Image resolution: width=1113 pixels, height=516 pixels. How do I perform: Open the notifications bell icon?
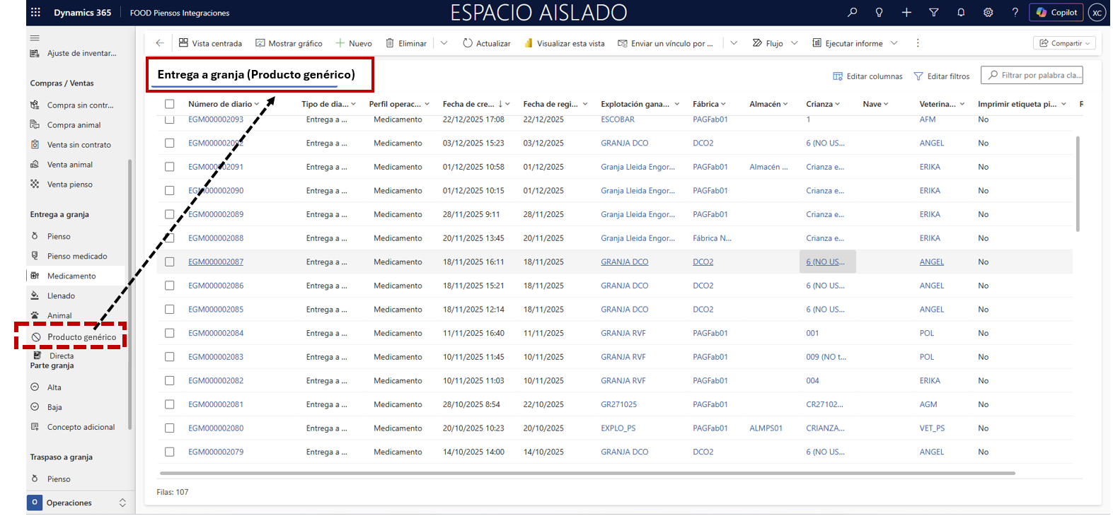point(961,12)
